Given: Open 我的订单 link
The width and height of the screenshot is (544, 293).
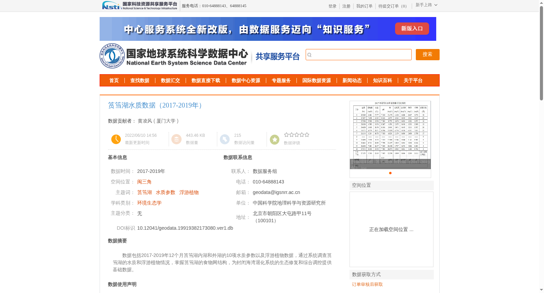Looking at the screenshot, I should [364, 6].
